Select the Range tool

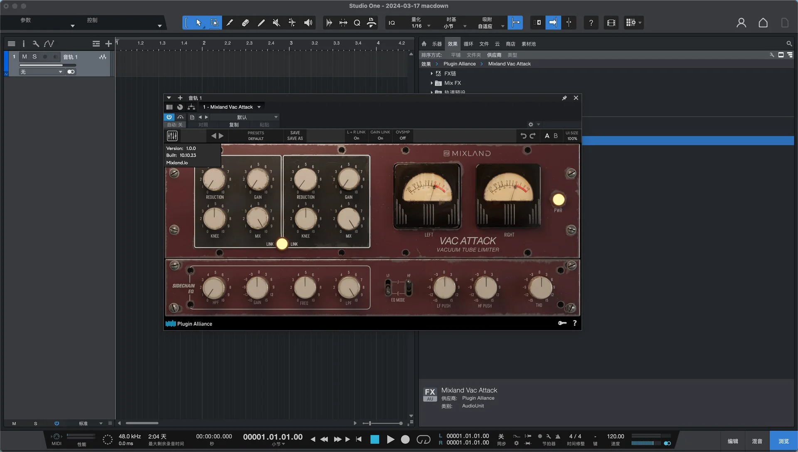214,22
